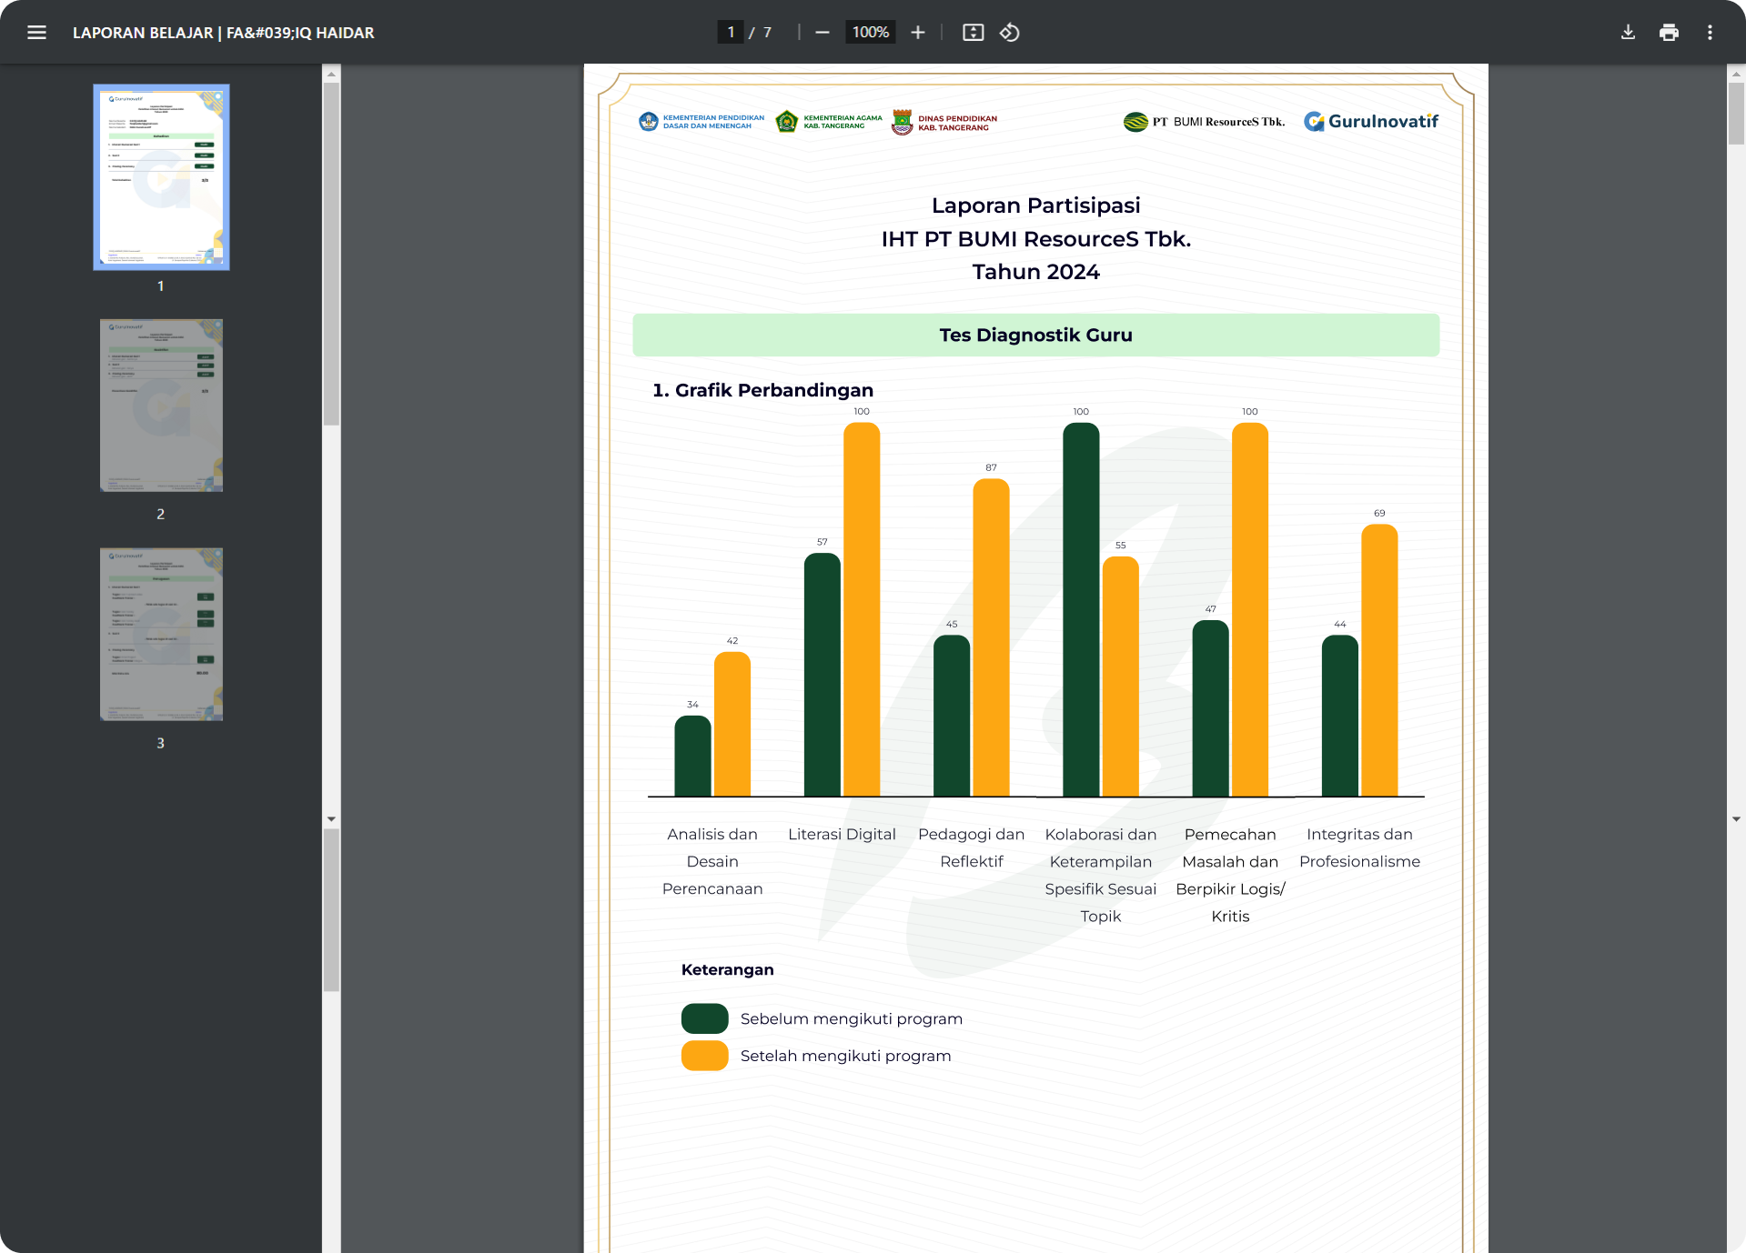Click the GuruInovatif logo in the header
The height and width of the screenshot is (1253, 1746).
(x=1370, y=121)
